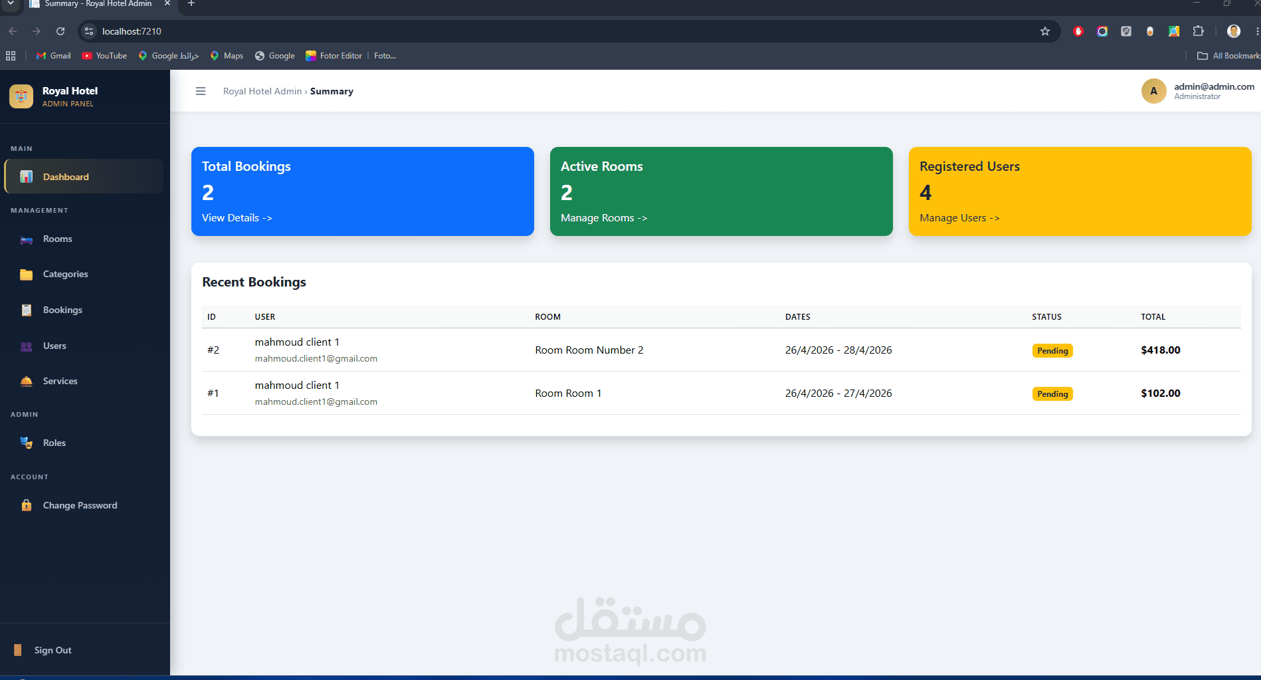Open the Services bell icon
This screenshot has width=1261, height=680.
27,382
